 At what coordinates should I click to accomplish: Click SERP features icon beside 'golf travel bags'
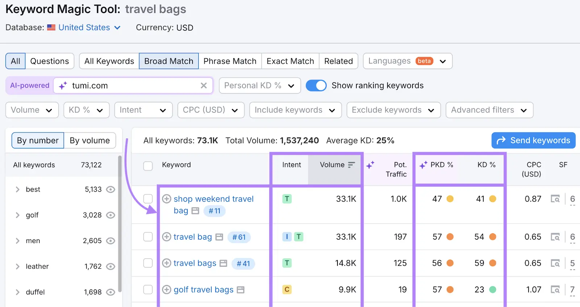[241, 290]
